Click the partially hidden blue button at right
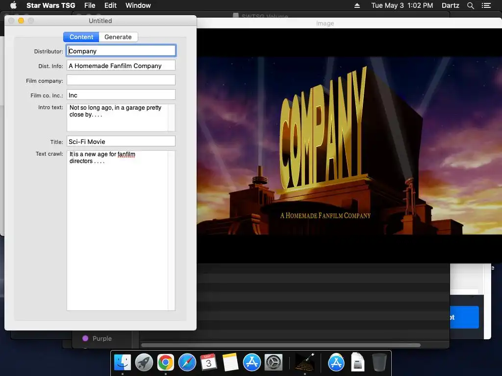Image resolution: width=502 pixels, height=376 pixels. point(464,317)
